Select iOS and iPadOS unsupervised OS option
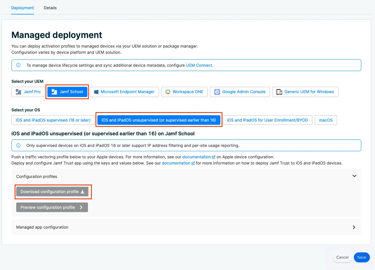375x270 pixels. tap(159, 120)
